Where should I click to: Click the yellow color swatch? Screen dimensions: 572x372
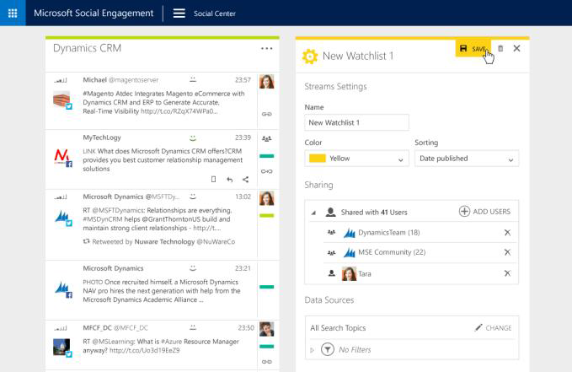click(x=318, y=159)
